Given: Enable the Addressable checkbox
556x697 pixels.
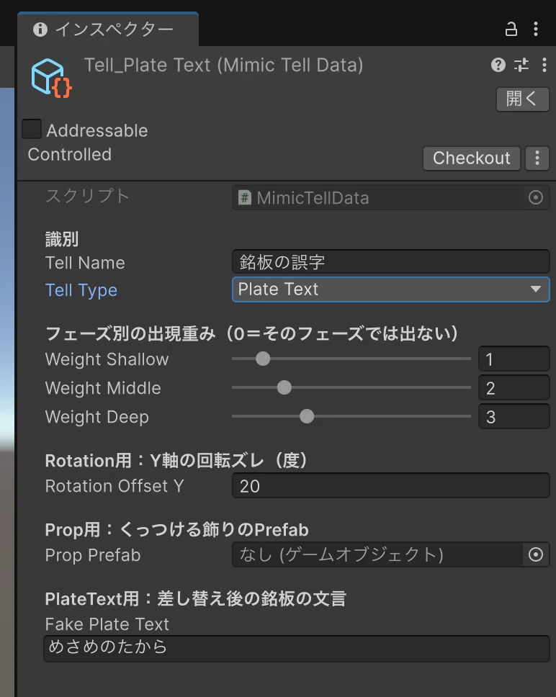Looking at the screenshot, I should click(32, 129).
